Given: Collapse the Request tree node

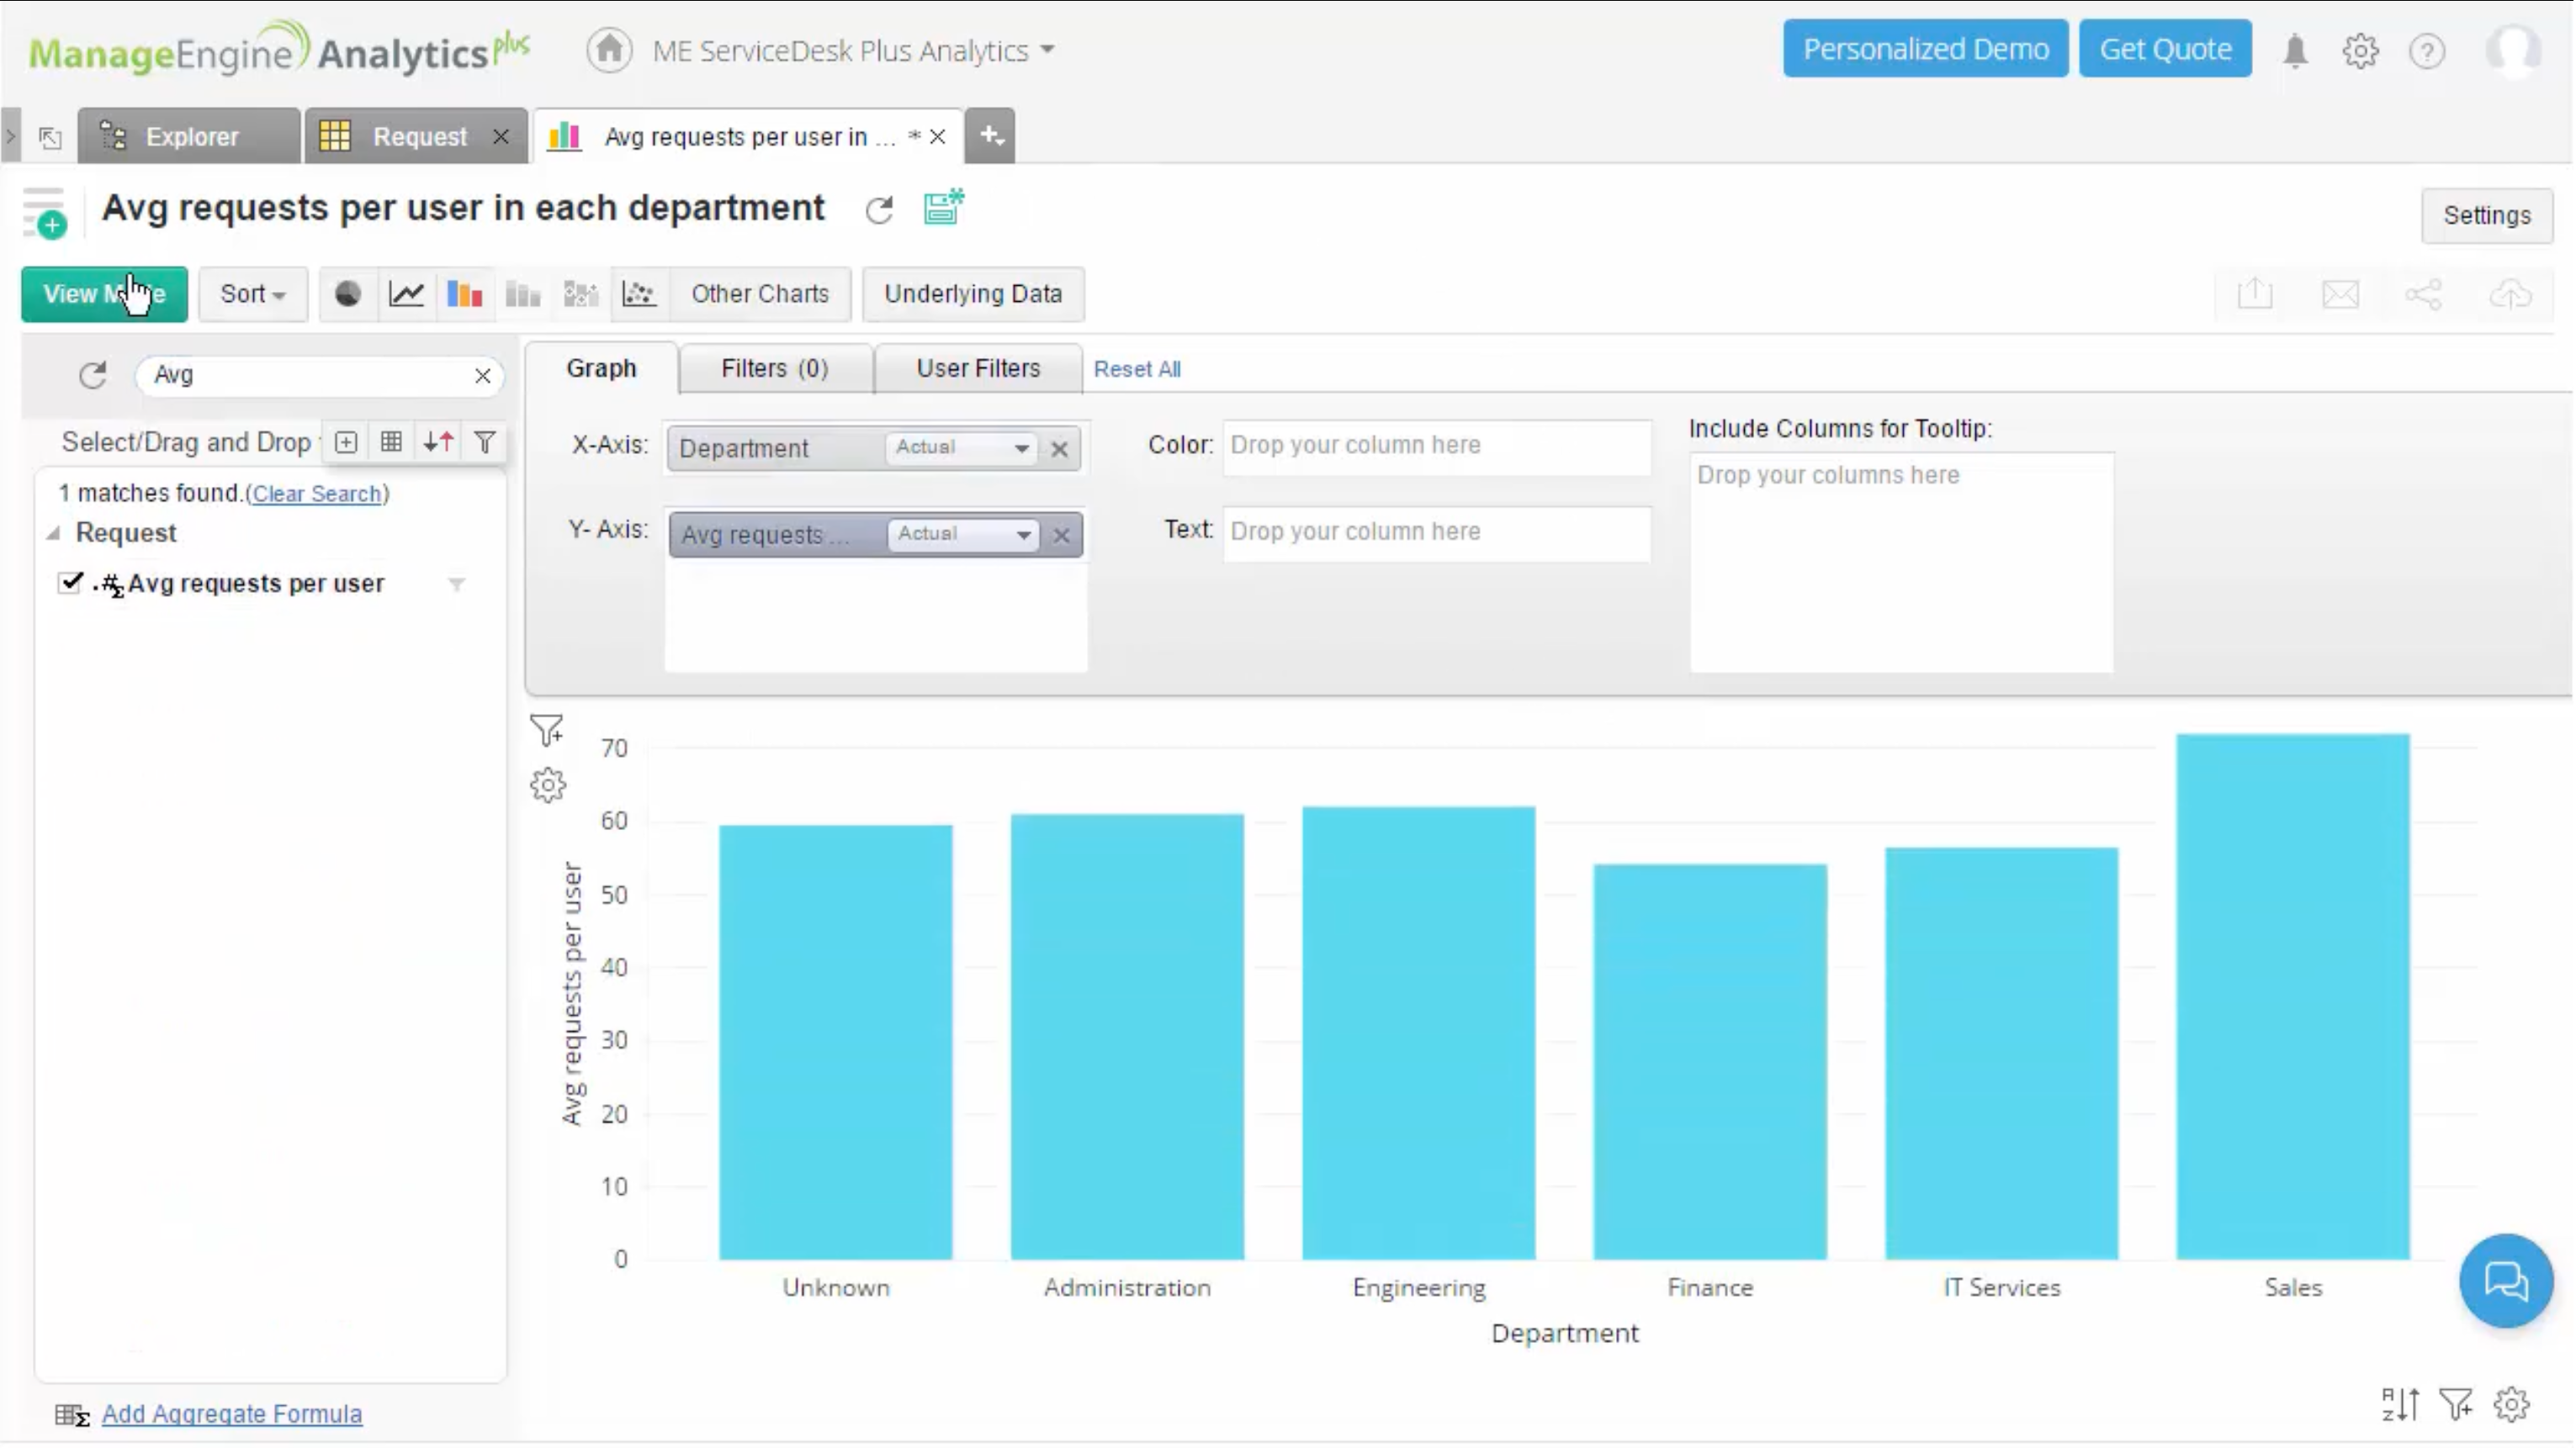Looking at the screenshot, I should pyautogui.click(x=54, y=534).
